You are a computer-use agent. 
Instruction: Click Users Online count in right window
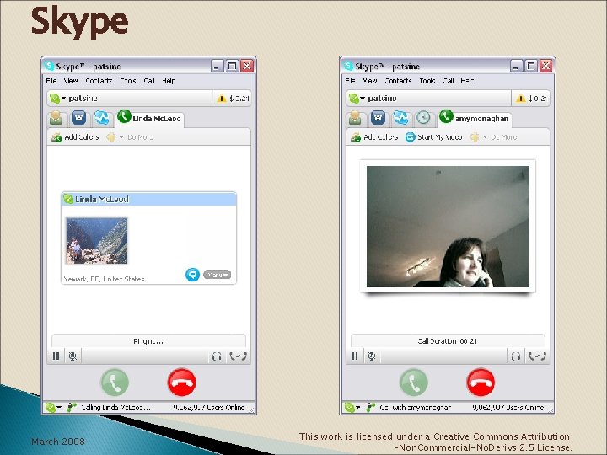point(508,408)
